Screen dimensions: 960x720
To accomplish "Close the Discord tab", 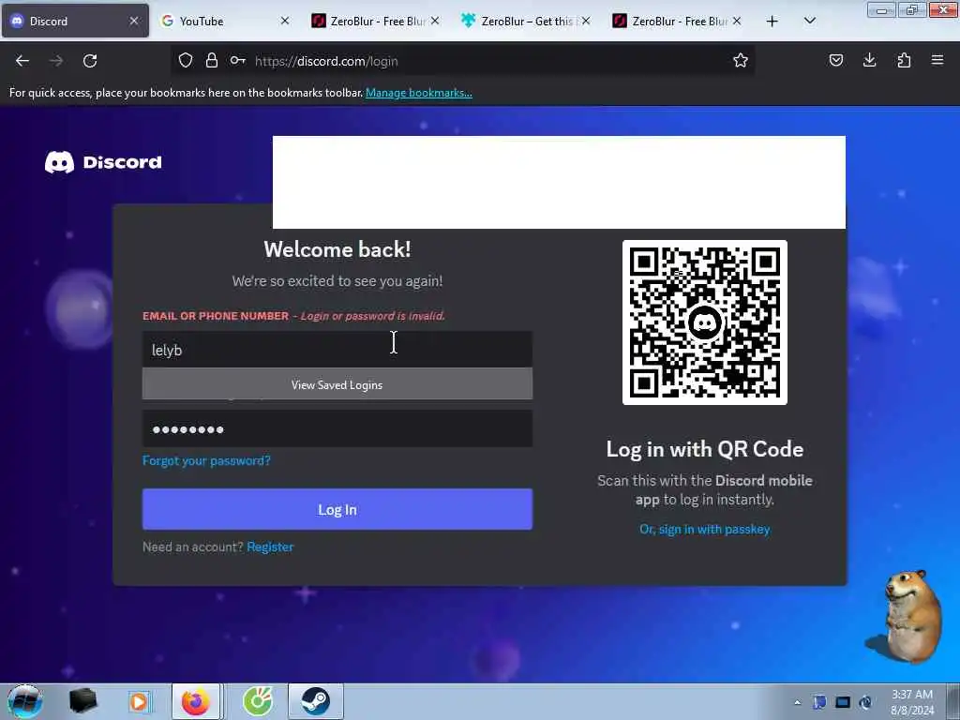I will pyautogui.click(x=134, y=21).
